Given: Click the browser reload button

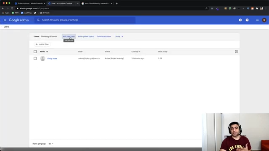Looking at the screenshot, I should [x=12, y=8].
